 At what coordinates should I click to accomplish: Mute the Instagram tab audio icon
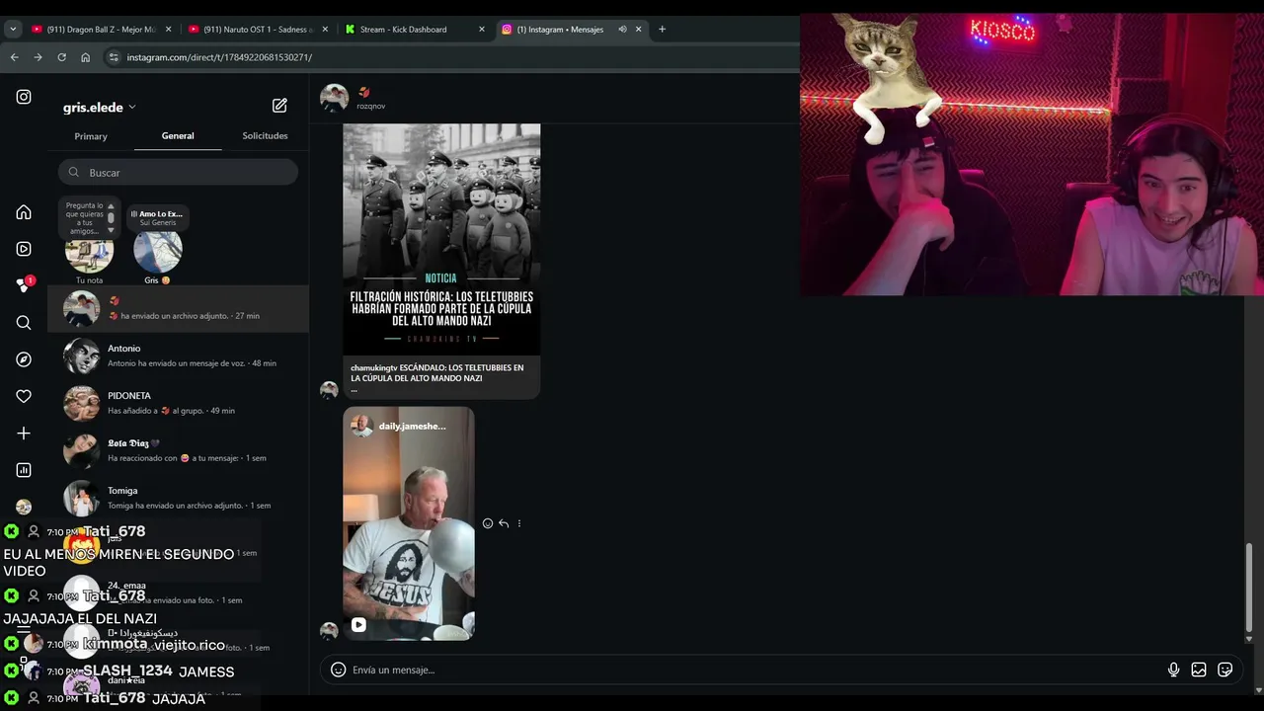pyautogui.click(x=622, y=29)
